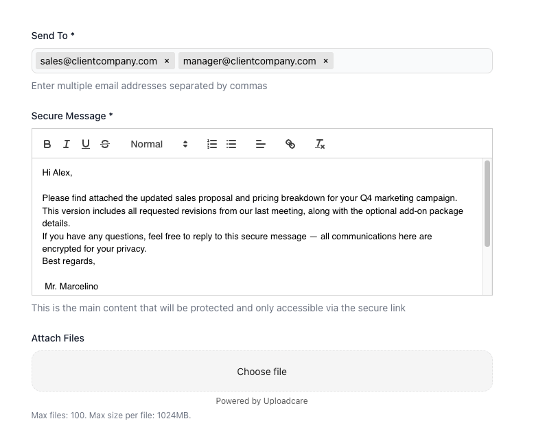Toggle bold formatting in the editor toolbar
Image resolution: width=534 pixels, height=432 pixels.
pyautogui.click(x=47, y=144)
